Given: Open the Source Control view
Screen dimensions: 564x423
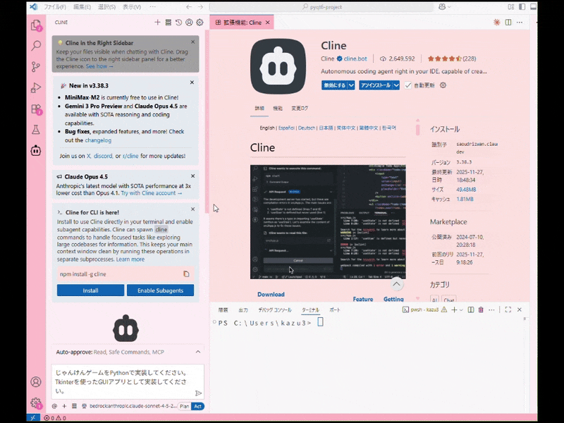Looking at the screenshot, I should 37,66.
